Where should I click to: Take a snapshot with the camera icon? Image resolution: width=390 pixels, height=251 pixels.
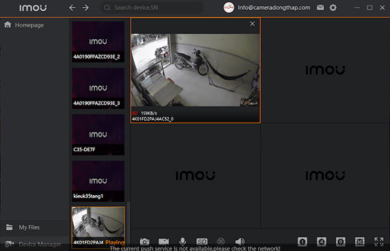tap(145, 242)
